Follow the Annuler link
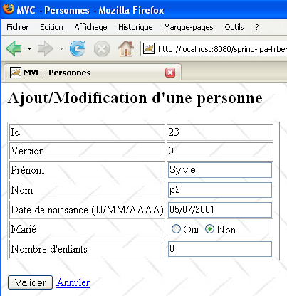Viewport: 287px width, 296px height. click(x=73, y=282)
